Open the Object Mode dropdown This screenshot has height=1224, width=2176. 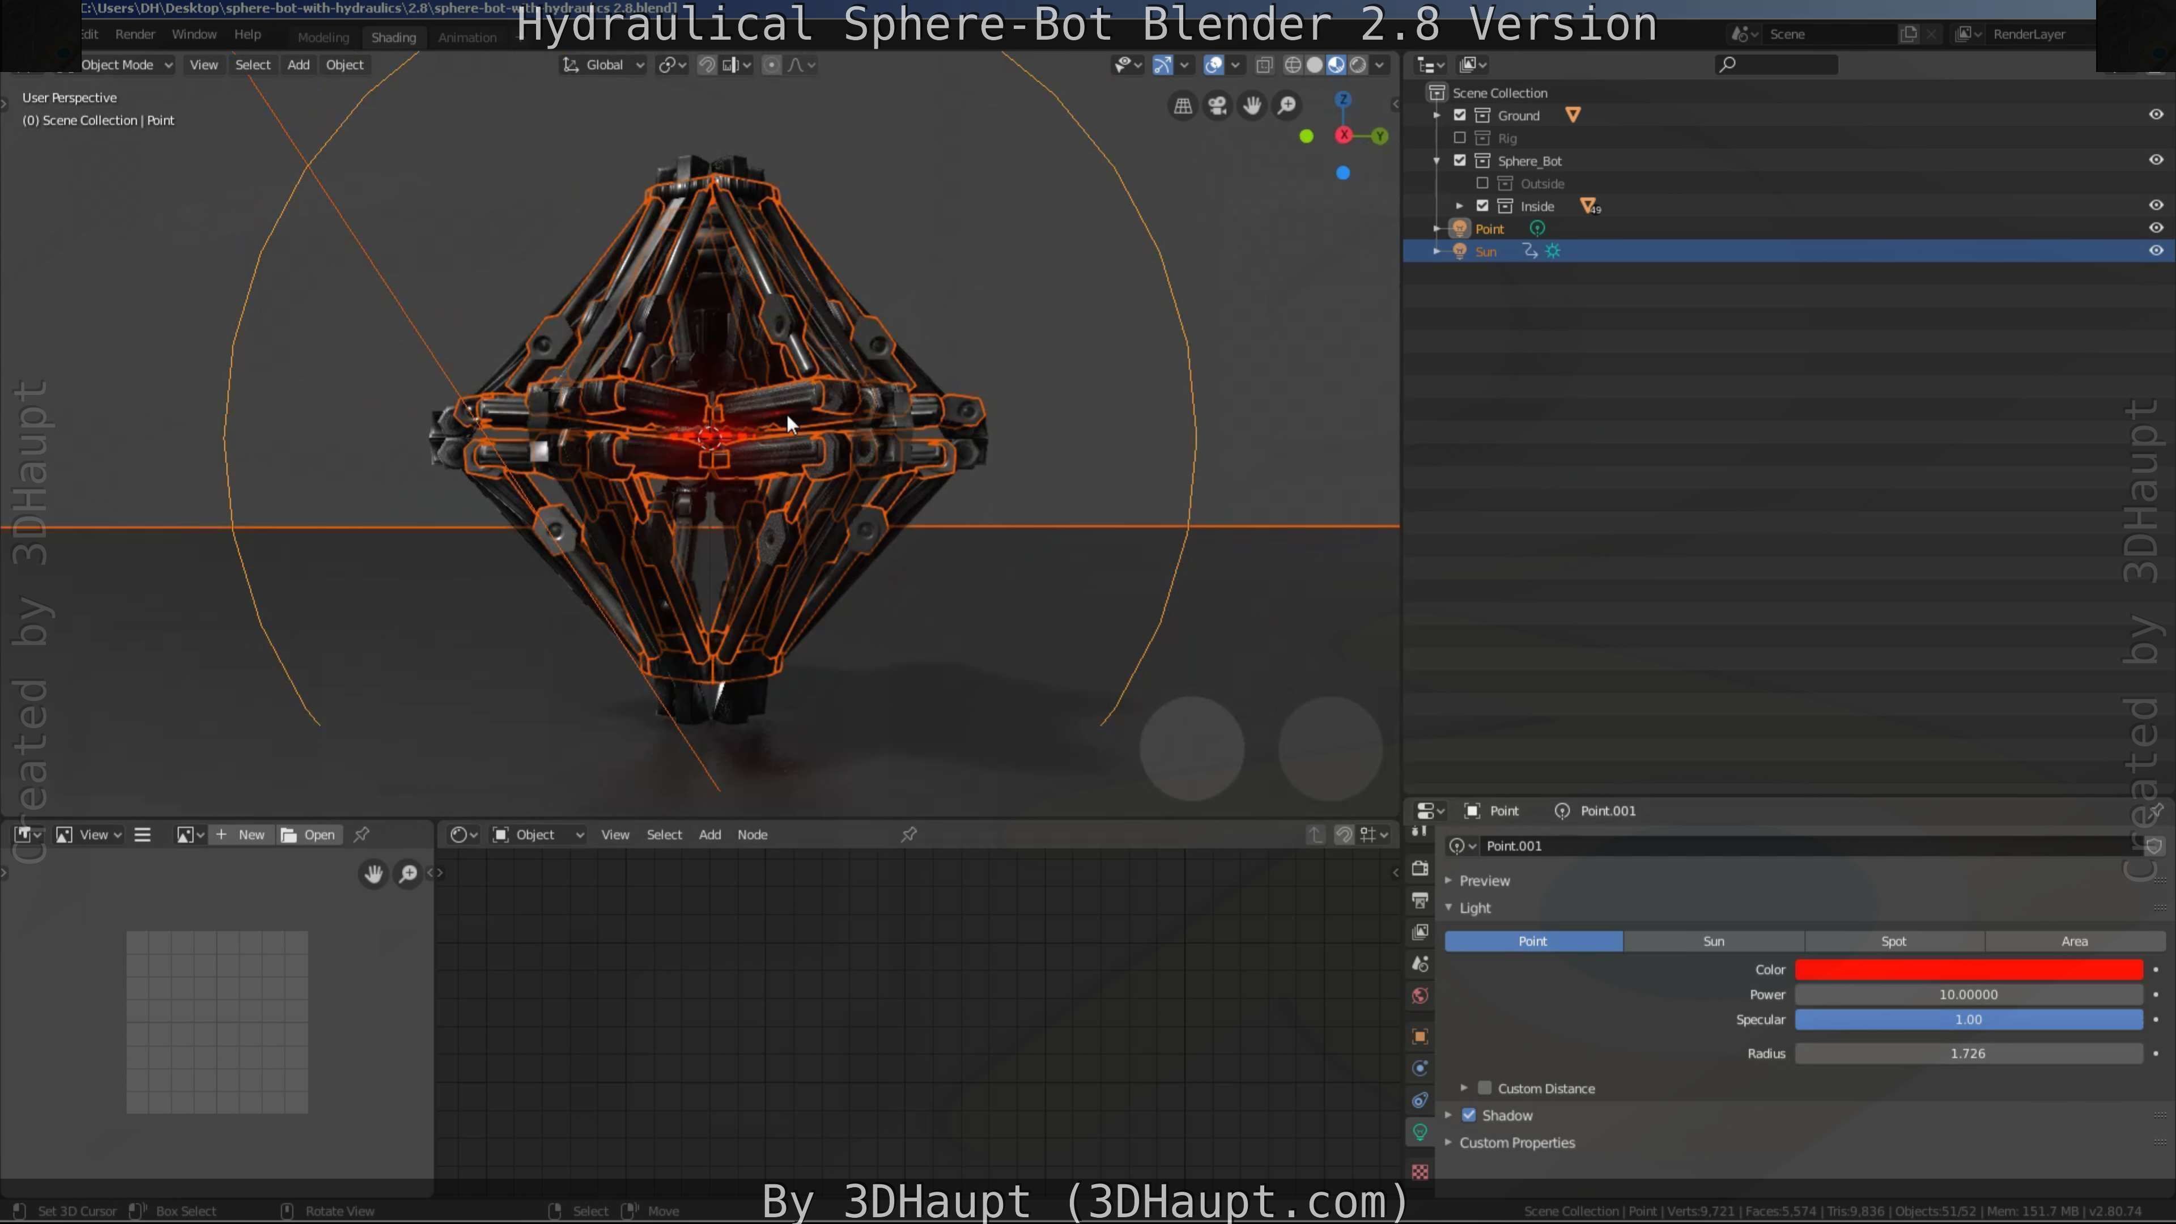(x=127, y=65)
